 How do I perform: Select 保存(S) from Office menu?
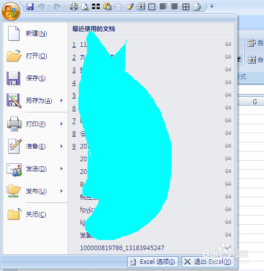click(35, 78)
